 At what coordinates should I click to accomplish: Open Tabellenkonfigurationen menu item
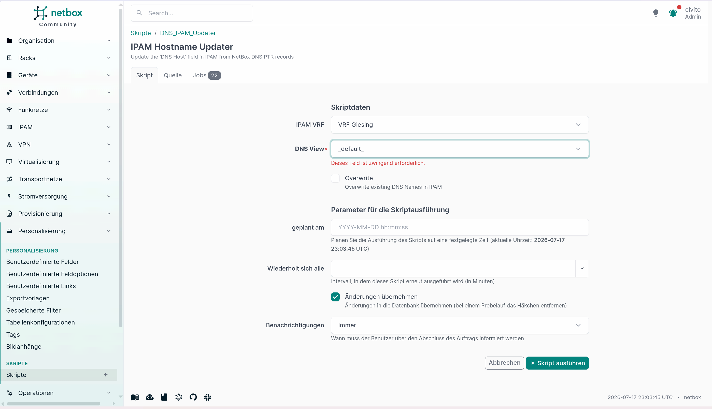point(40,322)
